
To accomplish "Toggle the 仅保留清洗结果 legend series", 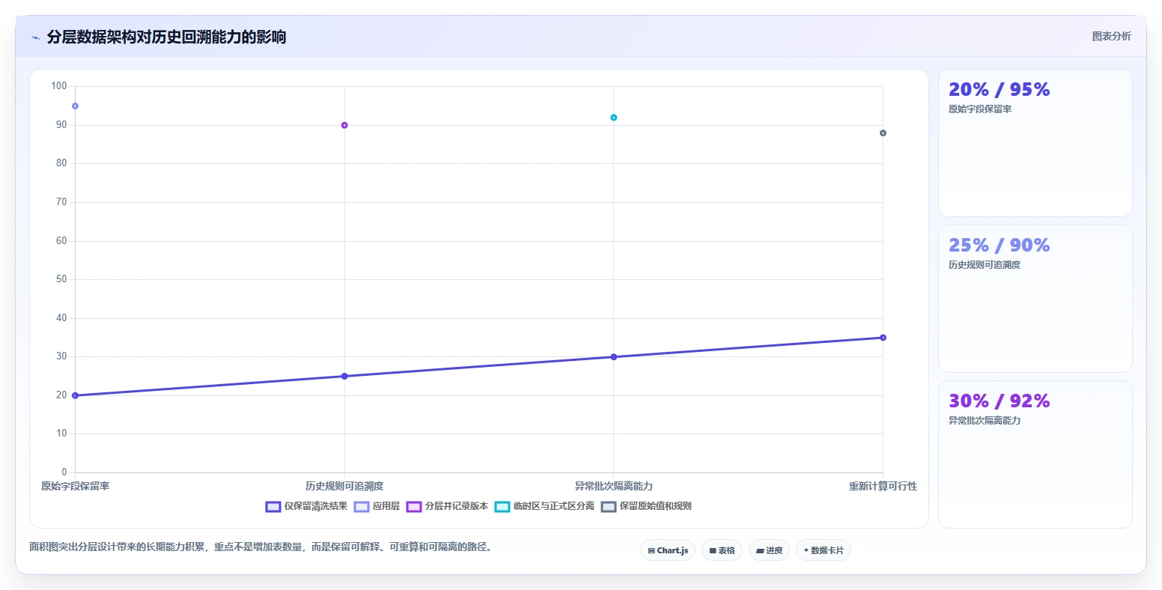I will click(x=306, y=506).
